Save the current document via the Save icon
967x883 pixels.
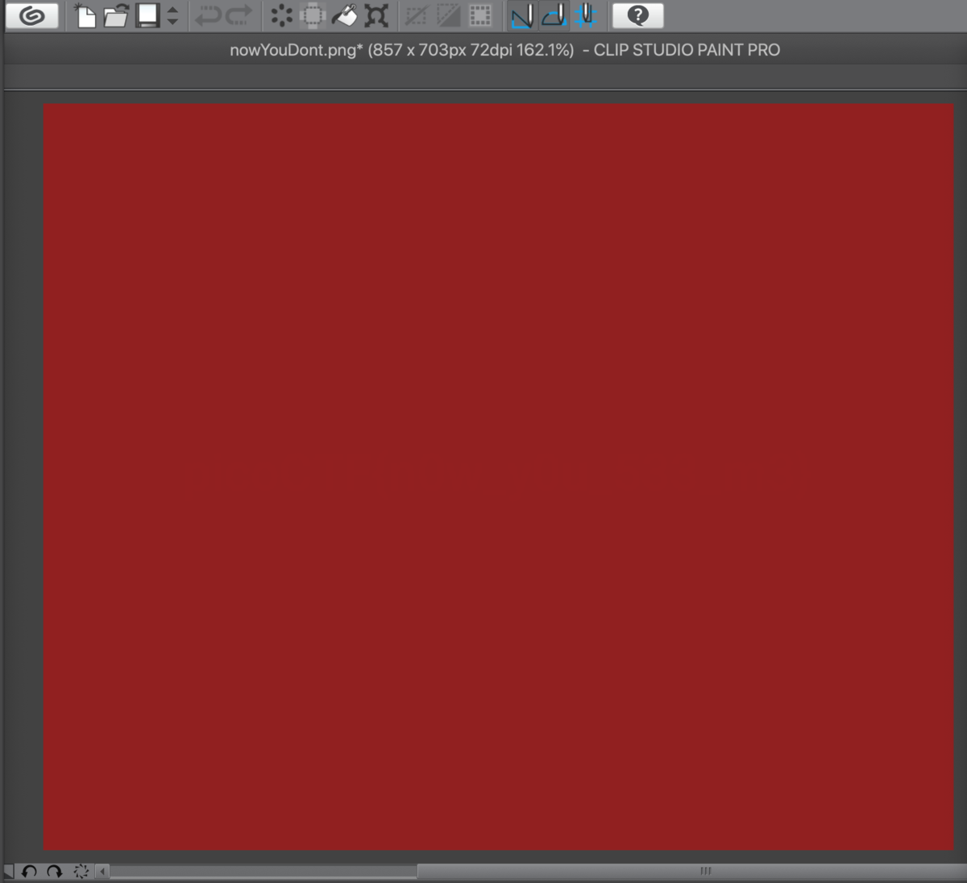[x=148, y=15]
